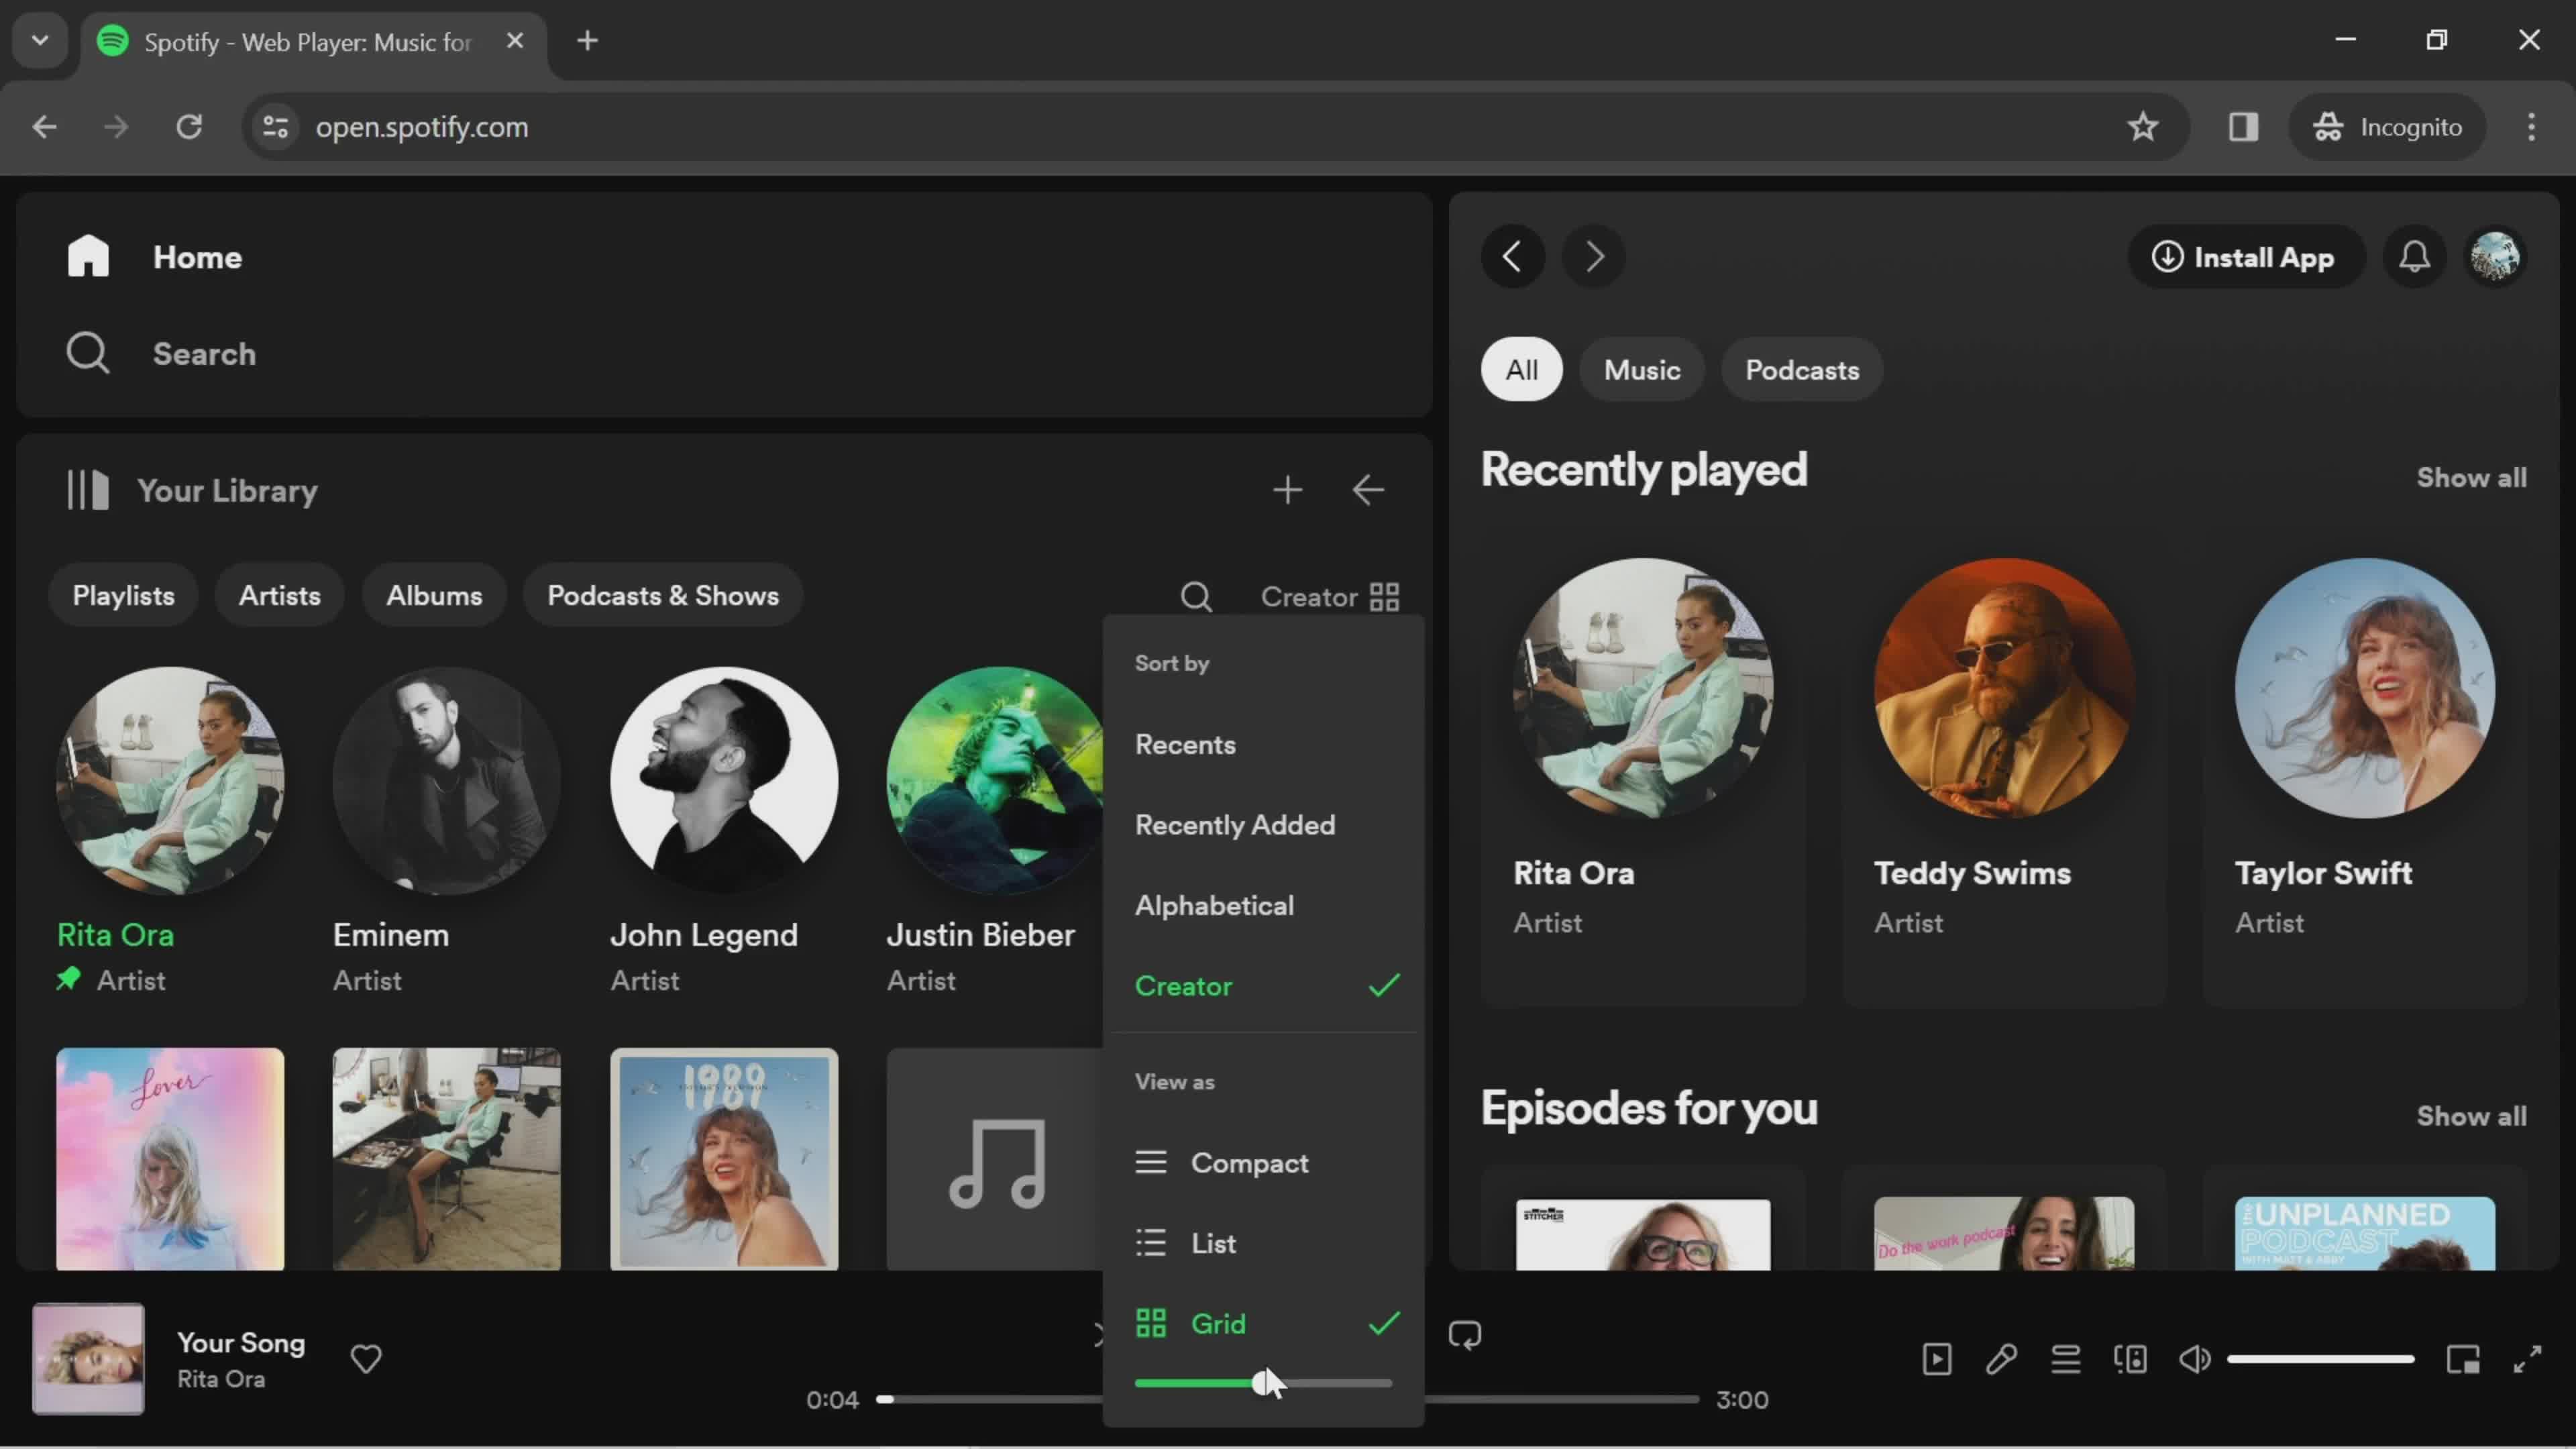Select the All filter chip

(x=1521, y=370)
